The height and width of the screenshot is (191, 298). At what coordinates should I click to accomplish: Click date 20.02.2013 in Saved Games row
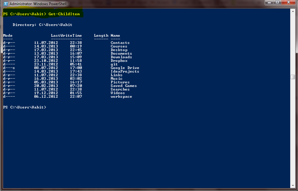pos(46,86)
